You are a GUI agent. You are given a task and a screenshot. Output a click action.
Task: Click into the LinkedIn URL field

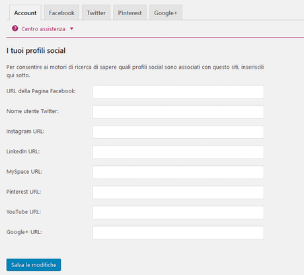pos(178,152)
